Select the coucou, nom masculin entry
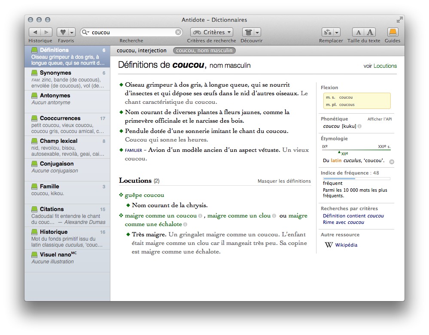Image resolution: width=429 pixels, height=335 pixels. (x=204, y=51)
